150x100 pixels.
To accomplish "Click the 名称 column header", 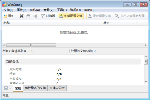I will pos(52,23).
